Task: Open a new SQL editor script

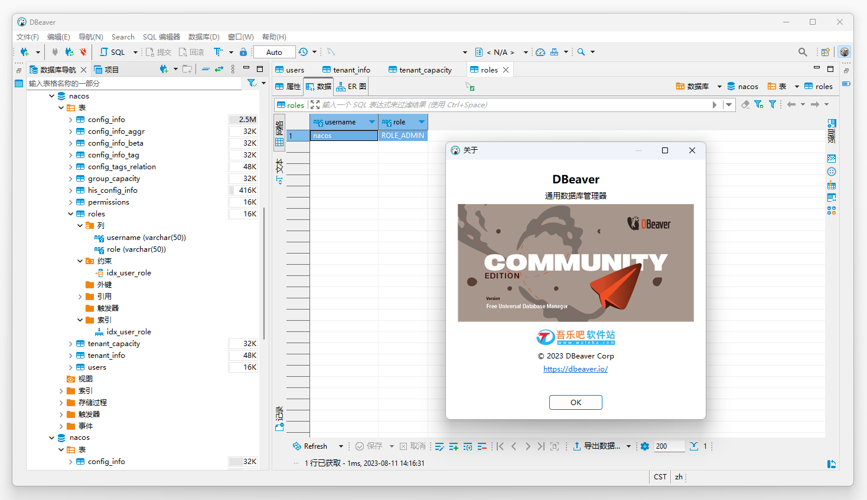Action: coord(113,52)
